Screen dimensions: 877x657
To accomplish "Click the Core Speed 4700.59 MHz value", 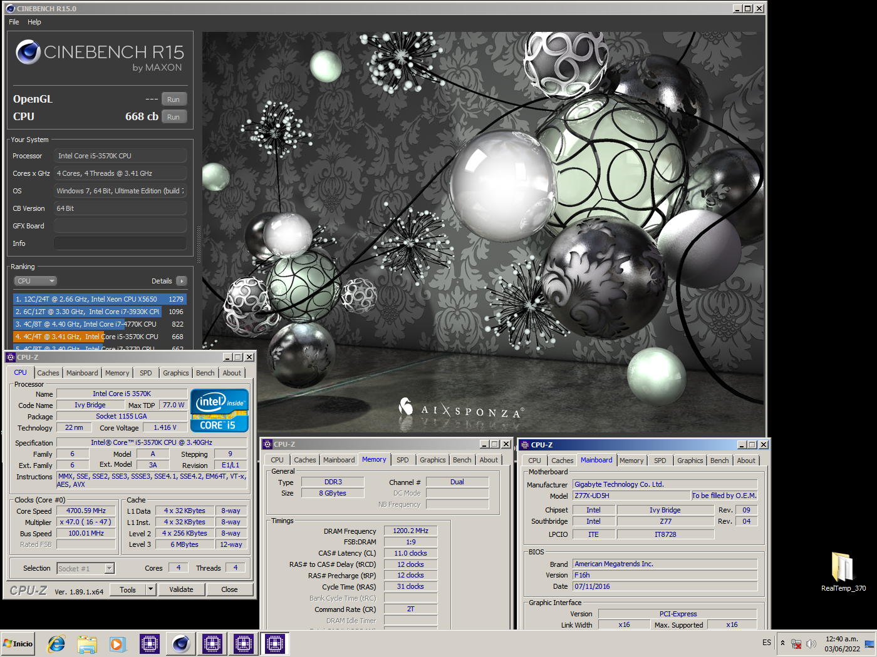I will 86,511.
